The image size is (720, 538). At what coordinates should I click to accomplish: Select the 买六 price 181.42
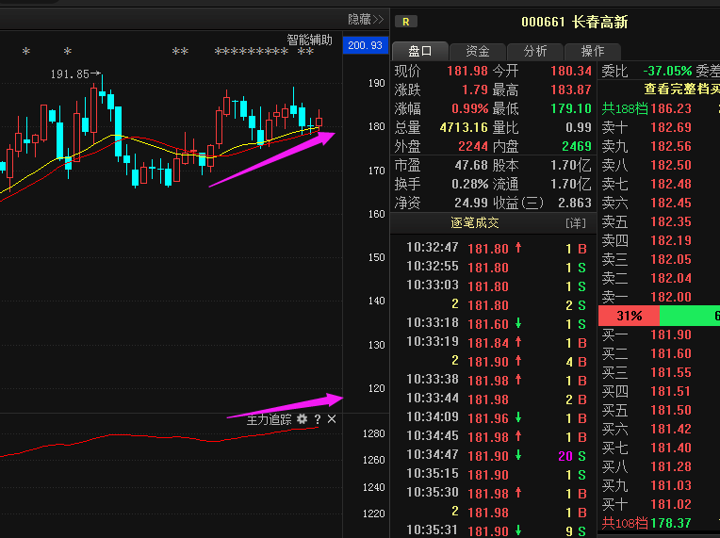[671, 429]
